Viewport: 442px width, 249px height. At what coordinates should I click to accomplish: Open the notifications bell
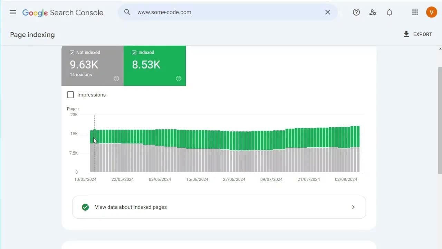pyautogui.click(x=390, y=12)
